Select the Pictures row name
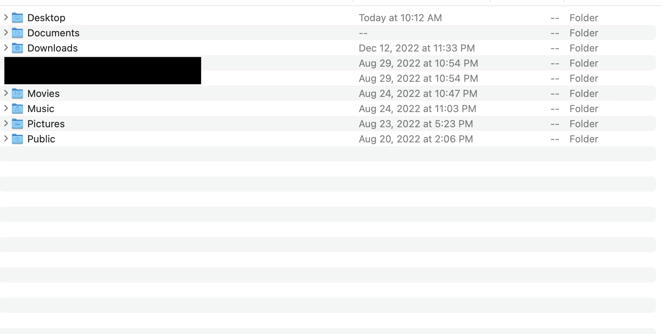Screen dimensions: 662x334 46,124
